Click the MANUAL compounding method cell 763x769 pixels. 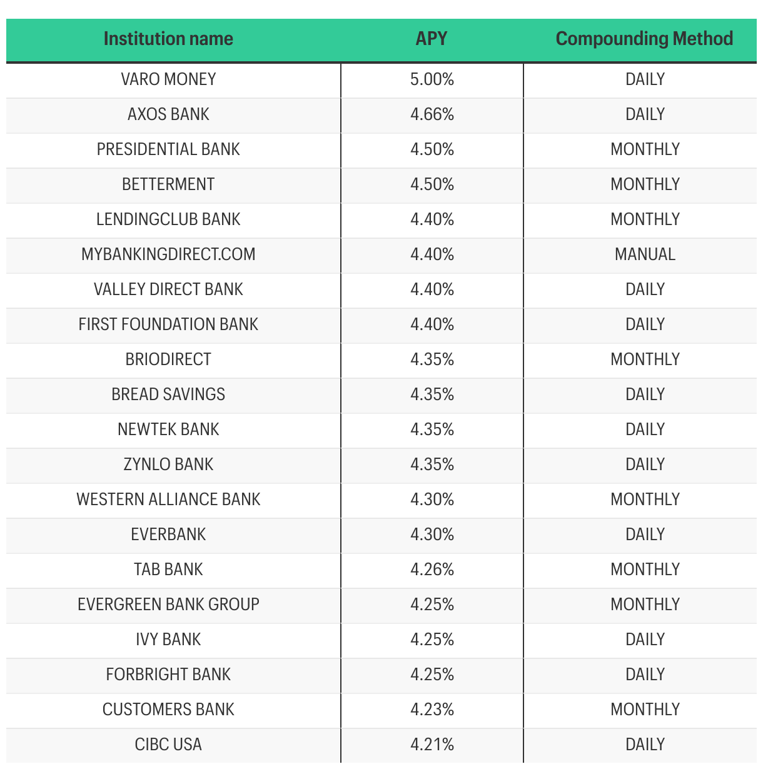tap(645, 254)
